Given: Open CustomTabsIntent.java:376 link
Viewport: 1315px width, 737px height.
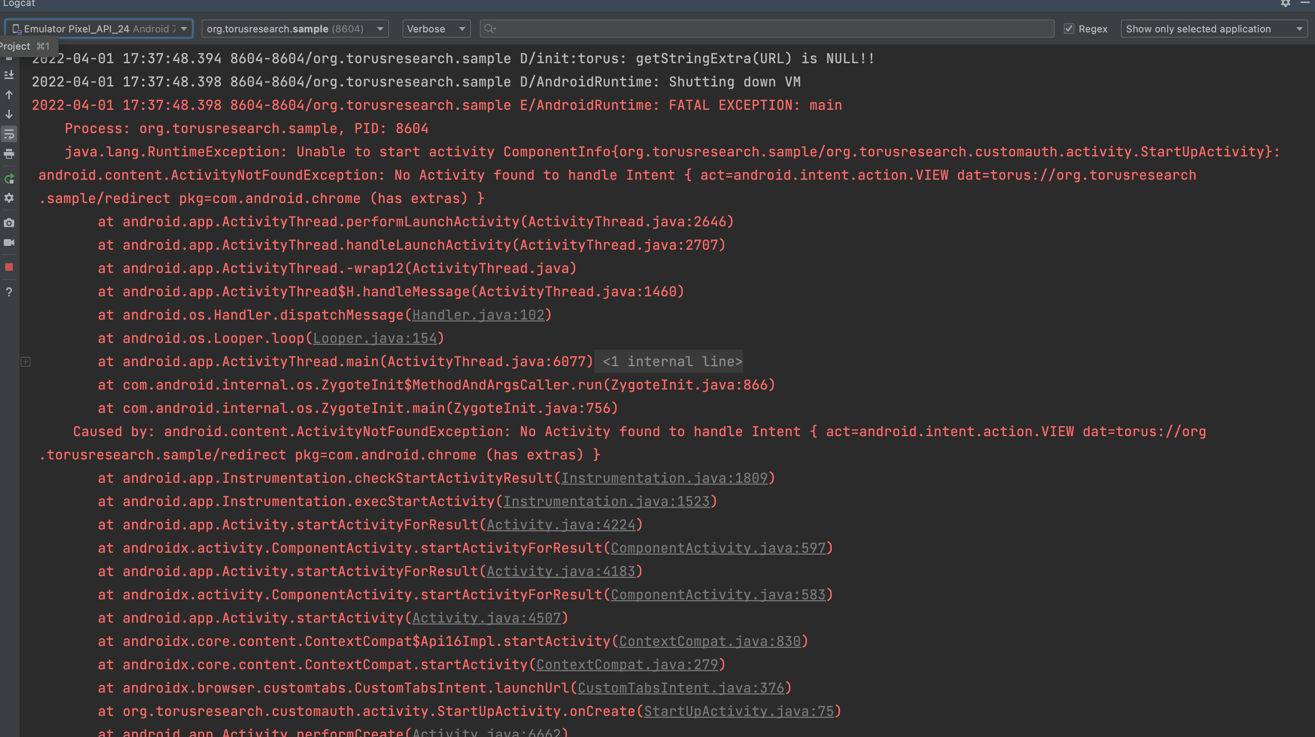Looking at the screenshot, I should coord(681,688).
